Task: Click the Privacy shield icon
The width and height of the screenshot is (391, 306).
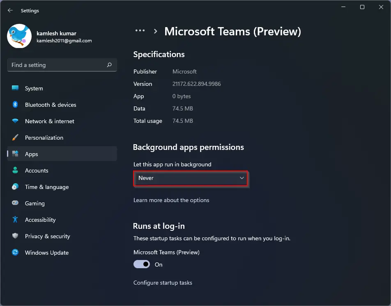Action: [15, 236]
